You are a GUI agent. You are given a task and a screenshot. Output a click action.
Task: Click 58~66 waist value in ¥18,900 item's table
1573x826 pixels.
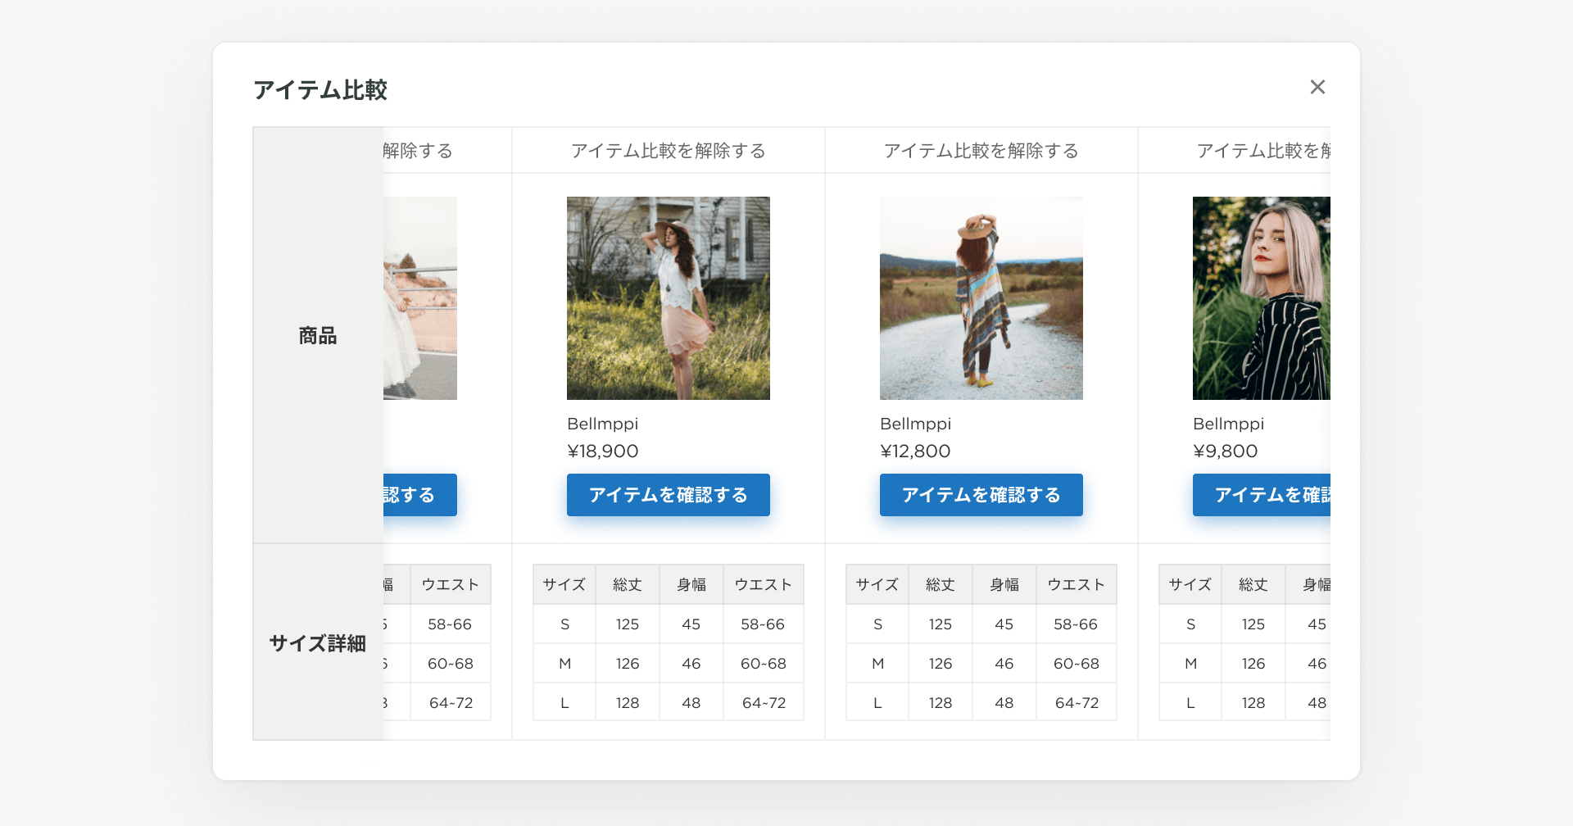pyautogui.click(x=764, y=624)
